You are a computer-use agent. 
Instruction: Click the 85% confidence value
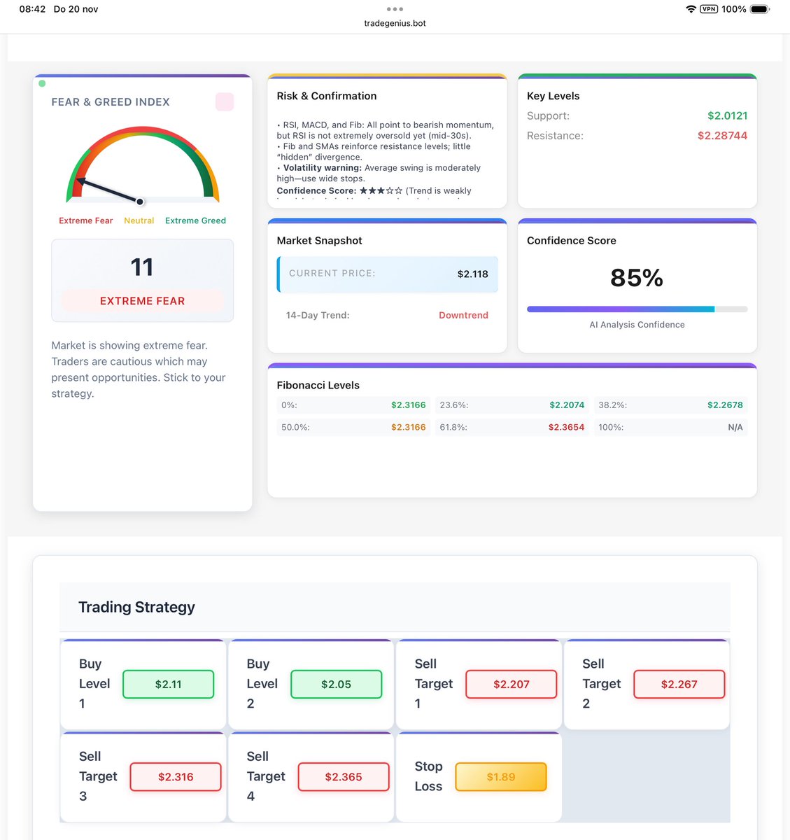[637, 278]
